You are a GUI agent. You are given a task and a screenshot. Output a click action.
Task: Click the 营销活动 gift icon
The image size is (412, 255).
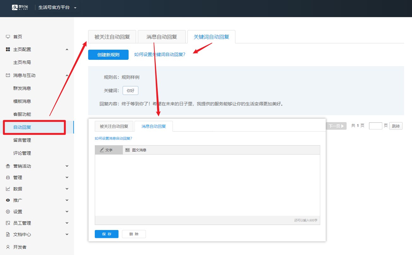[8, 166]
